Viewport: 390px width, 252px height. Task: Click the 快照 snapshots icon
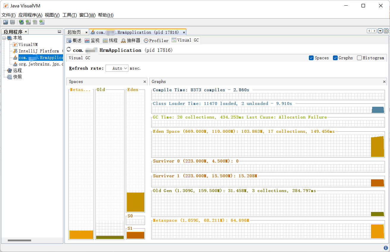click(10, 77)
